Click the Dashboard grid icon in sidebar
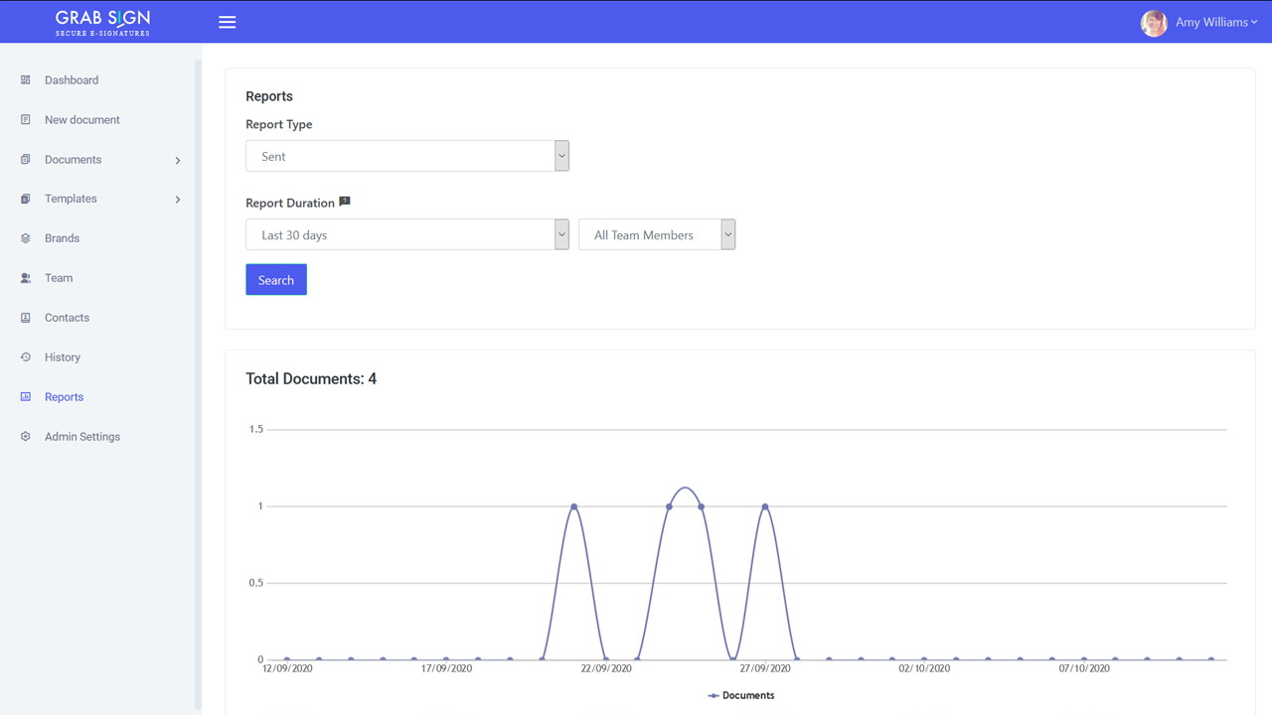Viewport: 1272px width, 715px height. pyautogui.click(x=26, y=79)
